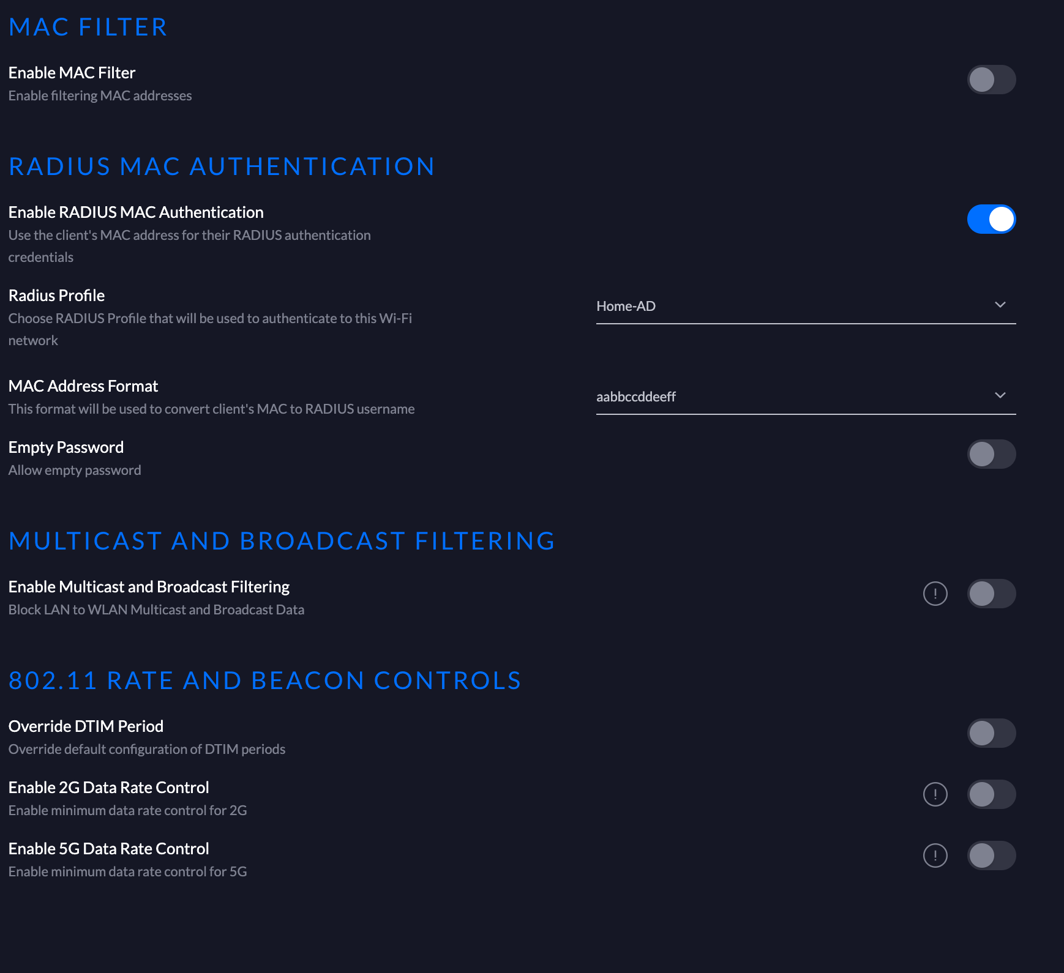The width and height of the screenshot is (1064, 973).
Task: Toggle on Multicast and Broadcast Filtering switch
Action: point(991,594)
